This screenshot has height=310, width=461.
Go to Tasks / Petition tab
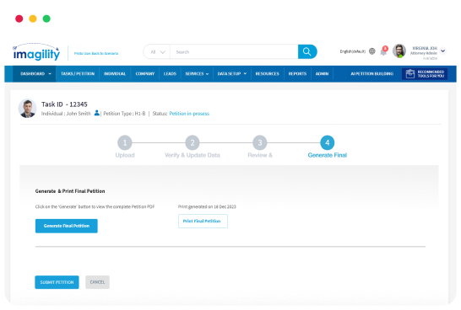point(78,74)
